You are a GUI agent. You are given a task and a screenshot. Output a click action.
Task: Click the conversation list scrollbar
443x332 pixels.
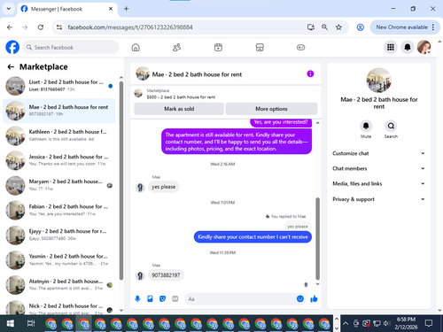pos(121,181)
